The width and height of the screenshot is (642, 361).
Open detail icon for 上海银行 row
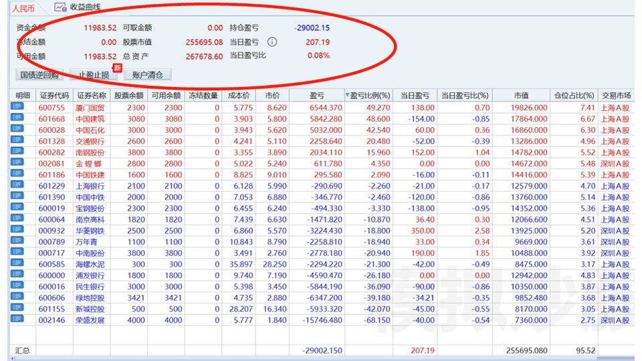point(17,185)
